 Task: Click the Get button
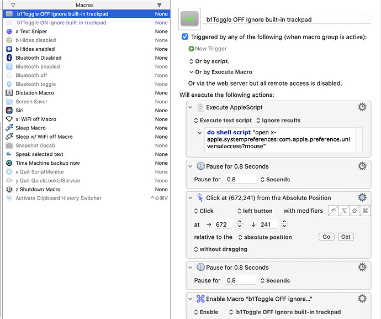coord(346,237)
